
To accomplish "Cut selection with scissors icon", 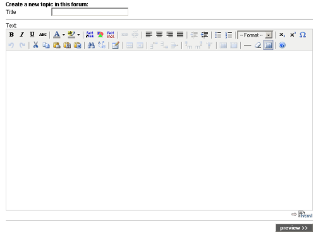I will pos(36,45).
